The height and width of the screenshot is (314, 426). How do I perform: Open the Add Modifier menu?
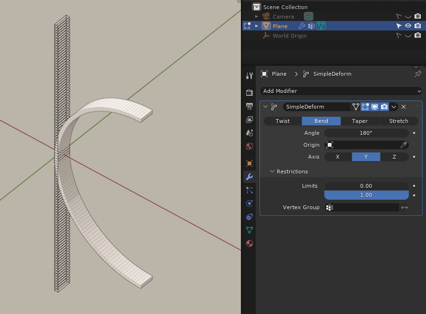point(340,91)
